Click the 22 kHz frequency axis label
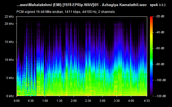 [x=9, y=17]
